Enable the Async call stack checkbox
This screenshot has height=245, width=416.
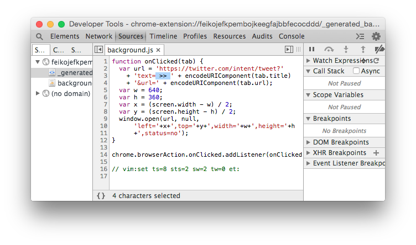tap(356, 71)
